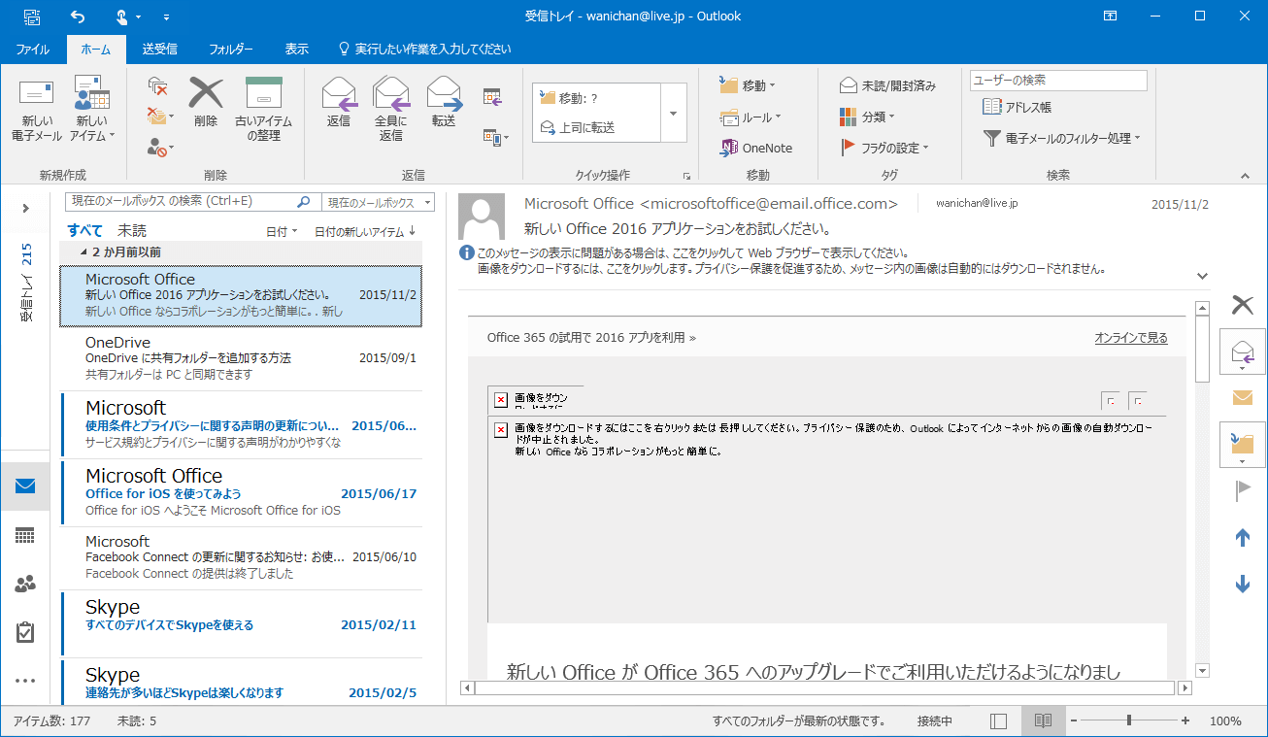This screenshot has width=1268, height=737.
Task: Switch to the 表示 tab
Action: coord(297,49)
